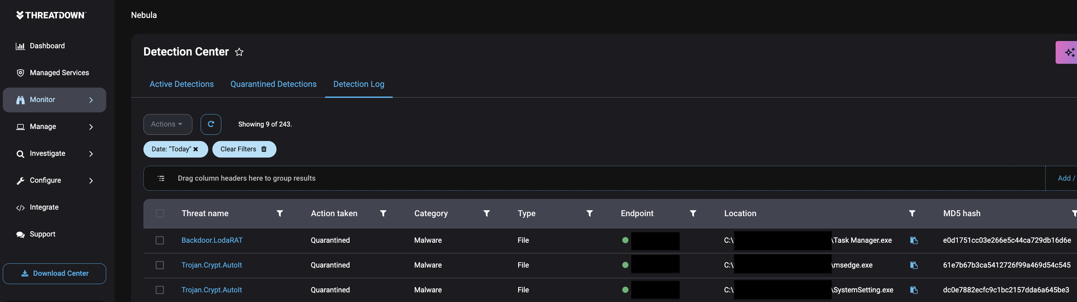Screen dimensions: 1077x302
Task: Check the msedge.exe row checkbox
Action: pyautogui.click(x=160, y=265)
